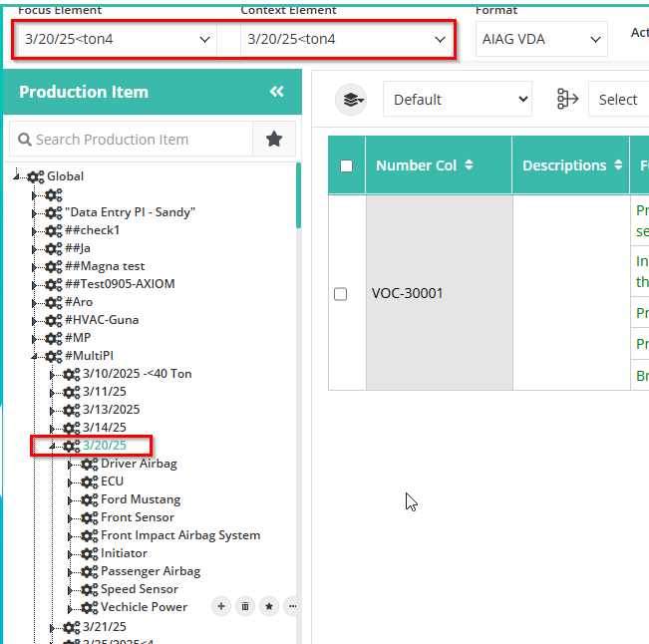Select the 3/20/25 tree item
Screen dimensions: 649x644
[x=105, y=446]
